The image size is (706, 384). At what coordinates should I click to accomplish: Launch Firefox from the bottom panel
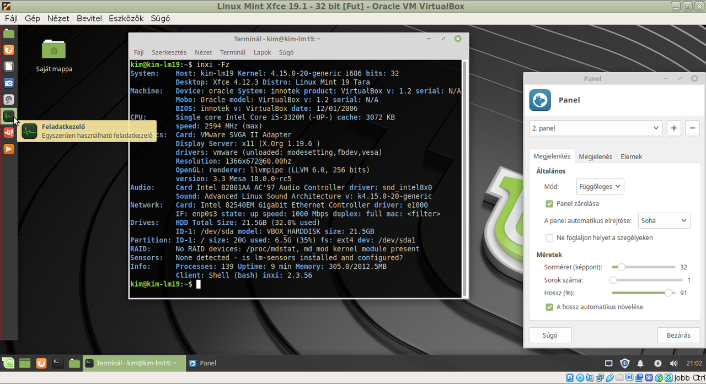tap(41, 363)
